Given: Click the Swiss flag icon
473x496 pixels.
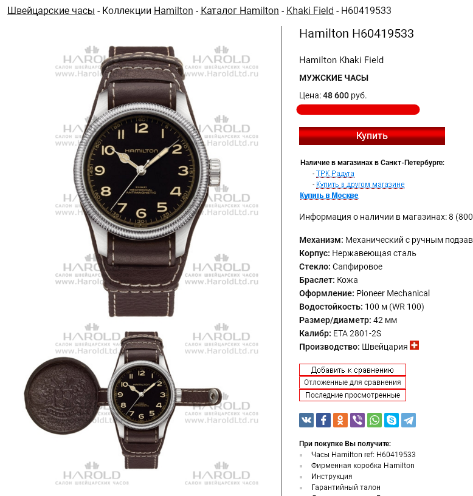Looking at the screenshot, I should (x=415, y=345).
